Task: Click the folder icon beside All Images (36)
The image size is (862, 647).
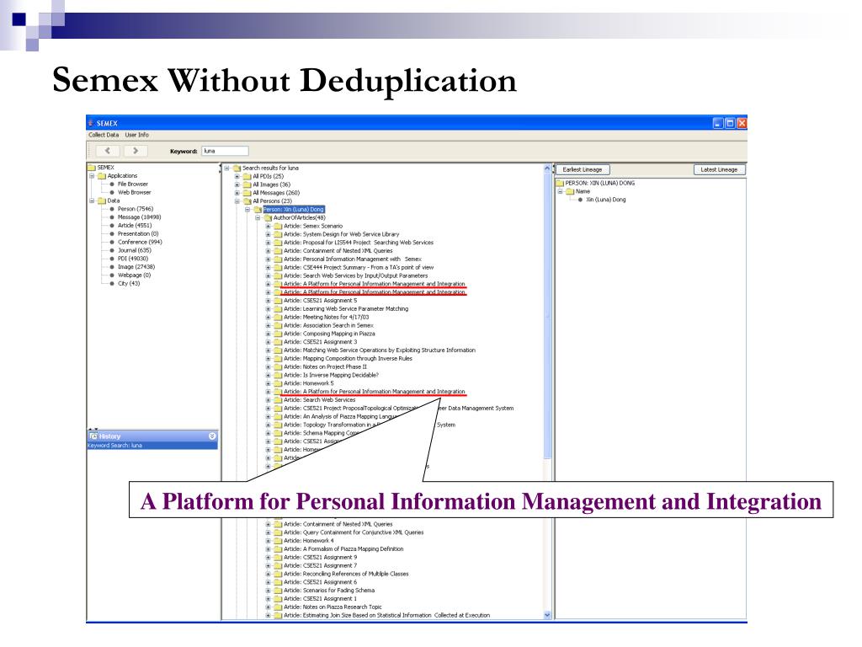Action: point(247,184)
